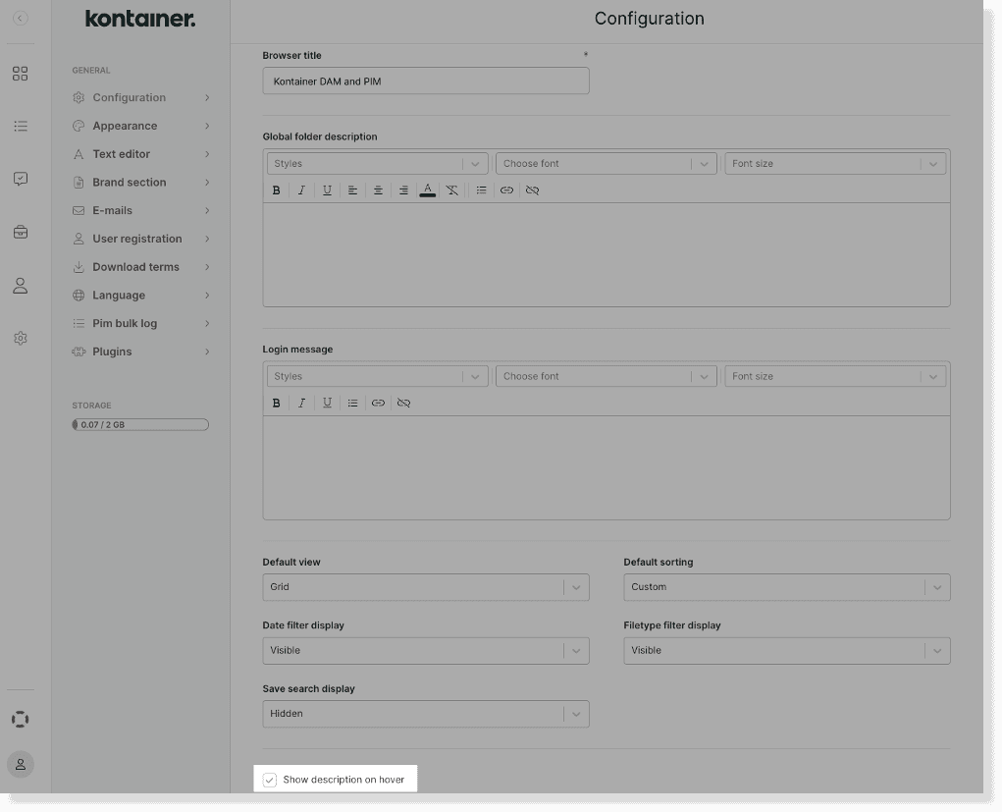Open the dashboard grid icon in far-left sidebar
The image size is (1002, 812).
[20, 73]
